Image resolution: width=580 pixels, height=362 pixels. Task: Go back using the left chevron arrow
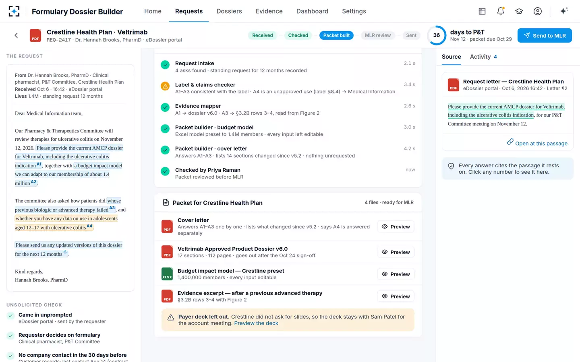16,35
